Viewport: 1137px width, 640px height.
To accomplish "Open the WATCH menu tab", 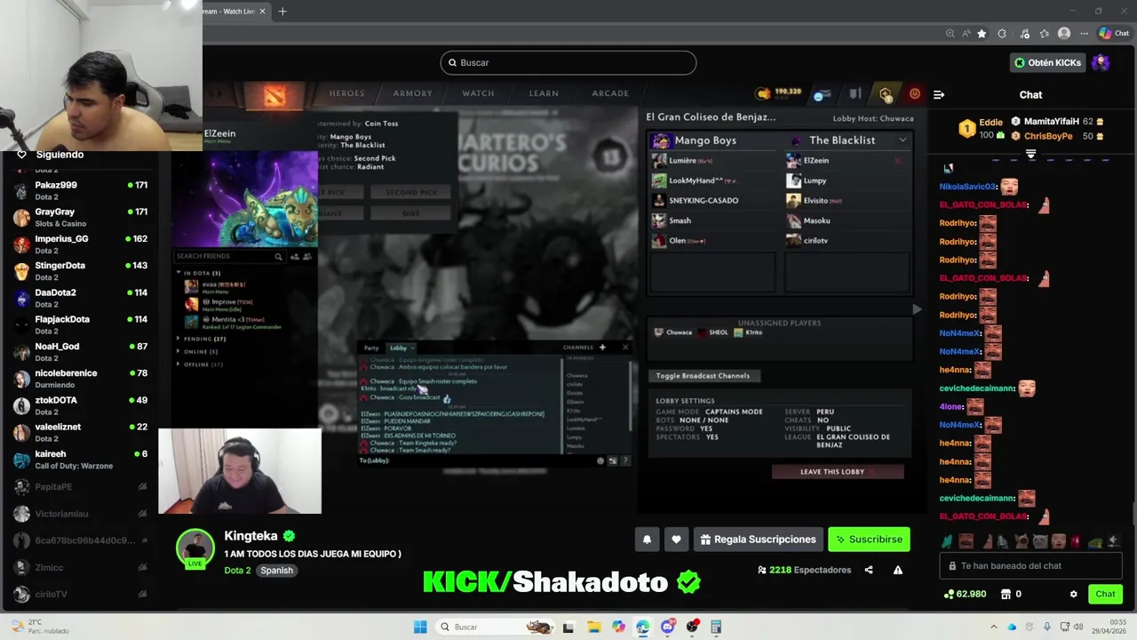I will pos(478,93).
